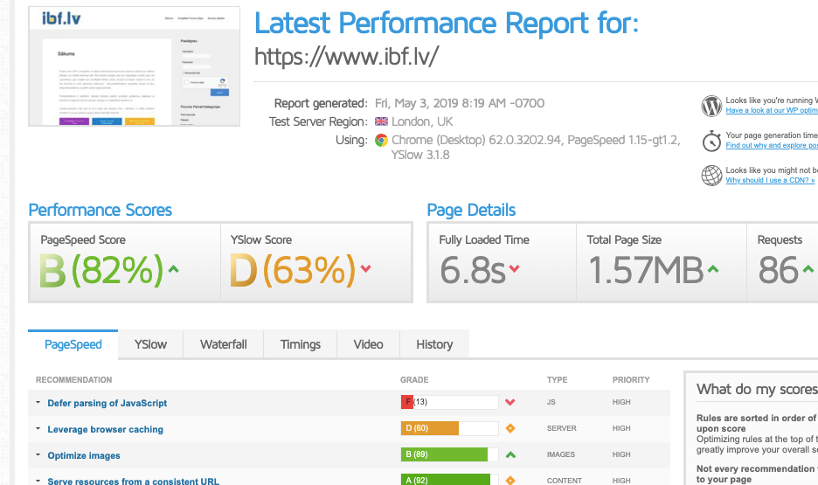
Task: Open the 'Why should I use a CDN?' link
Action: point(770,181)
